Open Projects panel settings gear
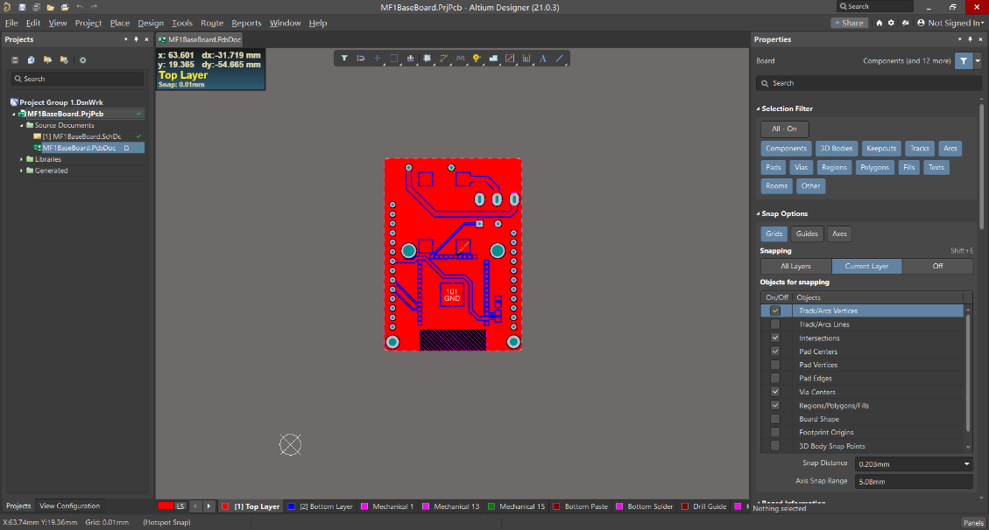This screenshot has height=530, width=989. (x=83, y=60)
